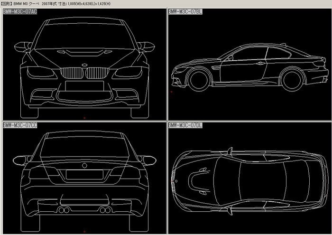Select the BMW-M3C-07CC rear view thumbnail
332x235 pixels.
point(84,178)
